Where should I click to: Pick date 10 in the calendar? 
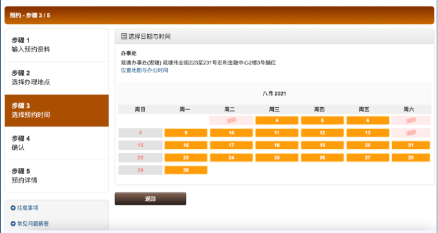(x=231, y=133)
